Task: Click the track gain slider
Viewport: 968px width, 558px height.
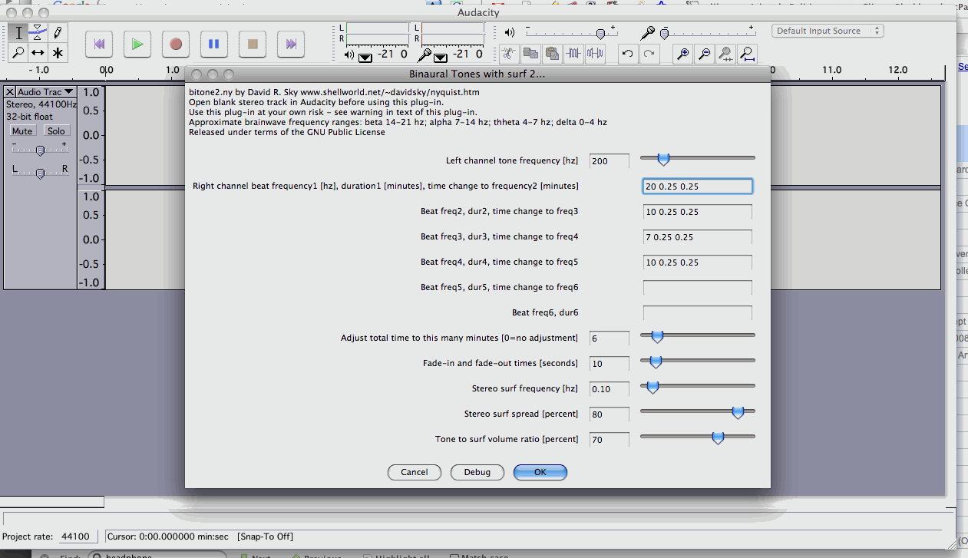Action: point(39,150)
